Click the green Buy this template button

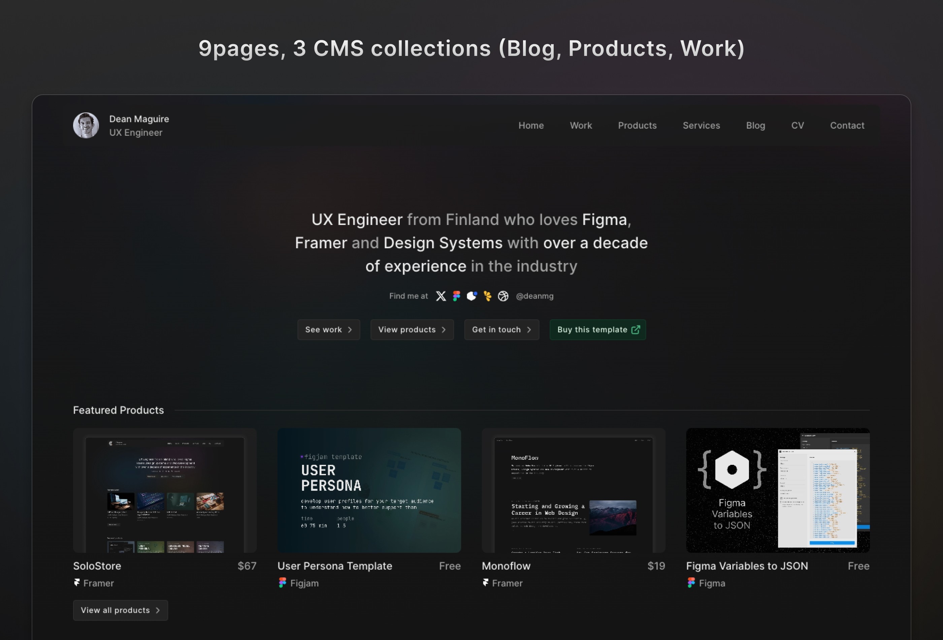pyautogui.click(x=598, y=329)
